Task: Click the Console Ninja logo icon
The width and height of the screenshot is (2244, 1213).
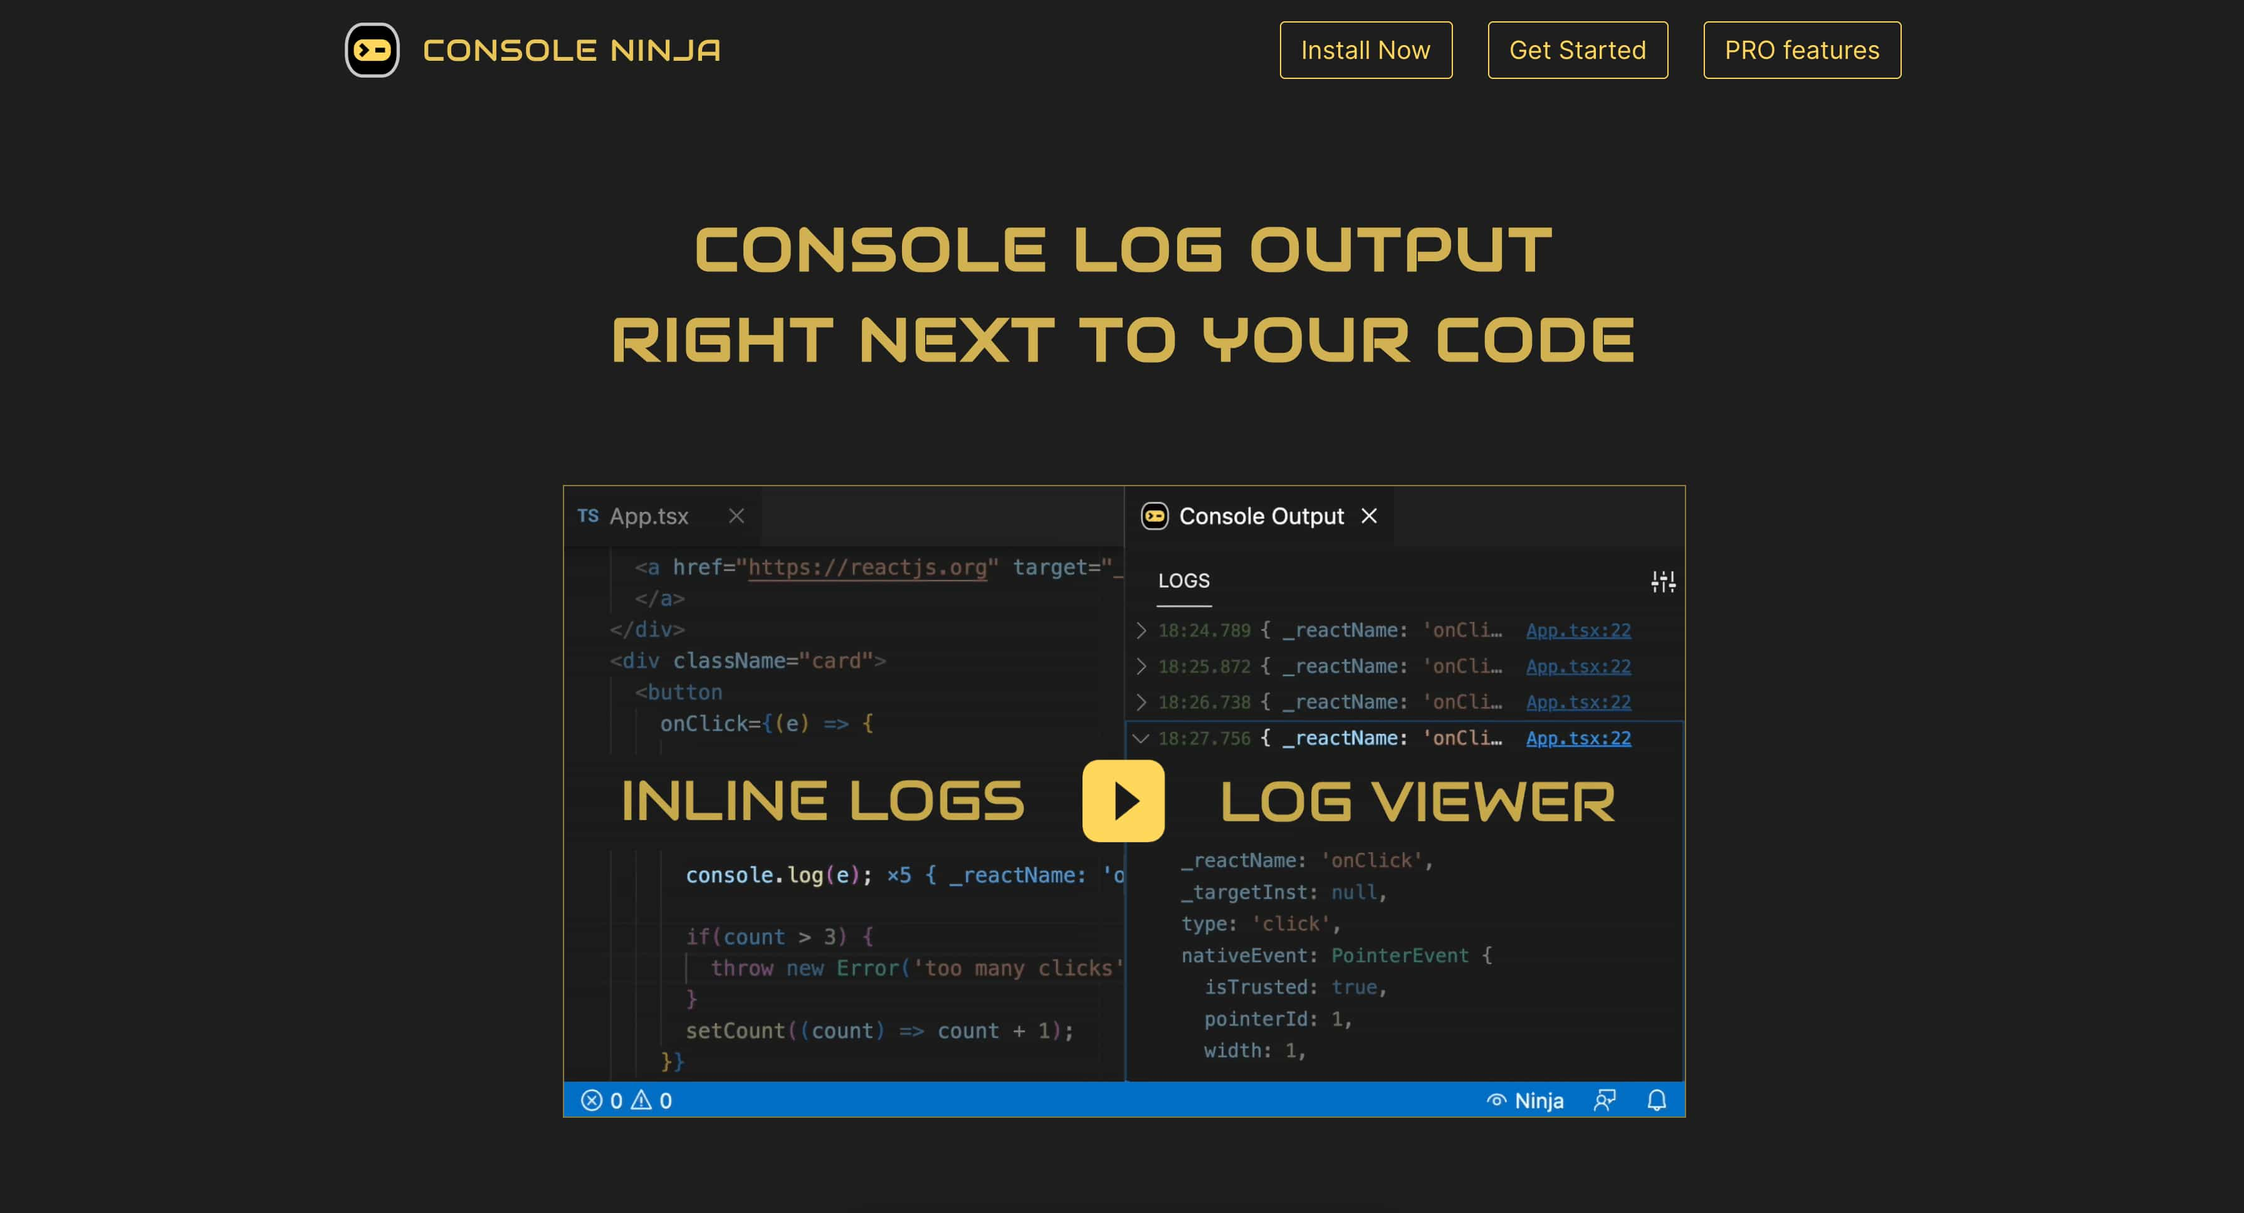Action: [x=372, y=49]
